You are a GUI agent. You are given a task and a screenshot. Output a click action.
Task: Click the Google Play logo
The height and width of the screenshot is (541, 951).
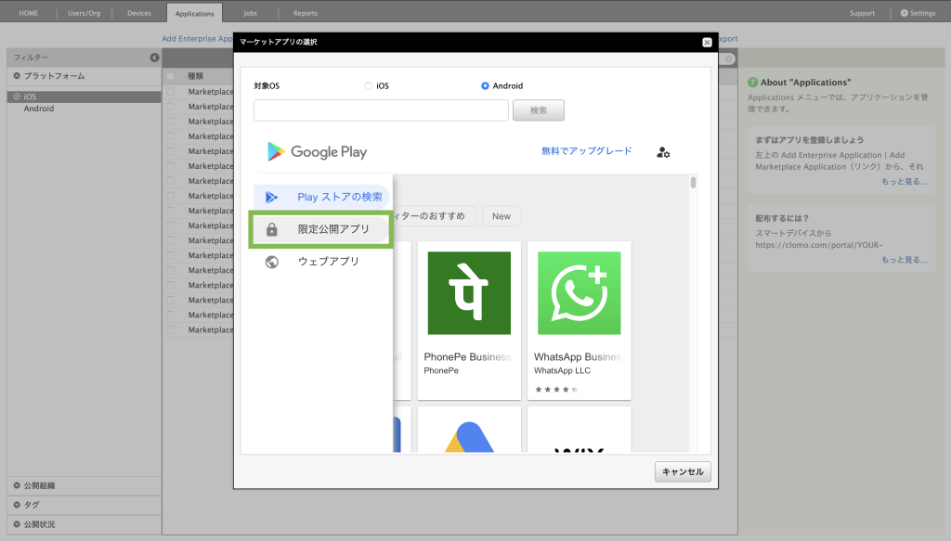click(317, 152)
